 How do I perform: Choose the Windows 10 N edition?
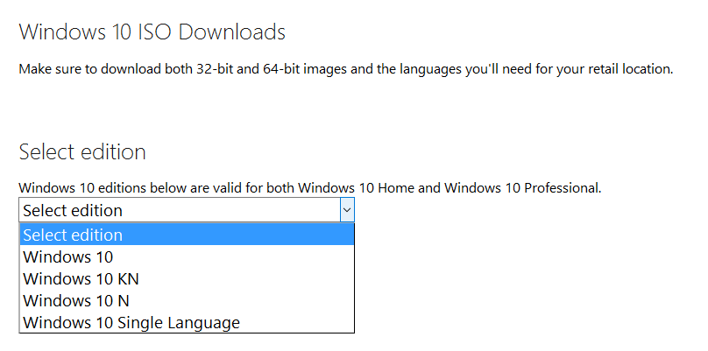(187, 300)
